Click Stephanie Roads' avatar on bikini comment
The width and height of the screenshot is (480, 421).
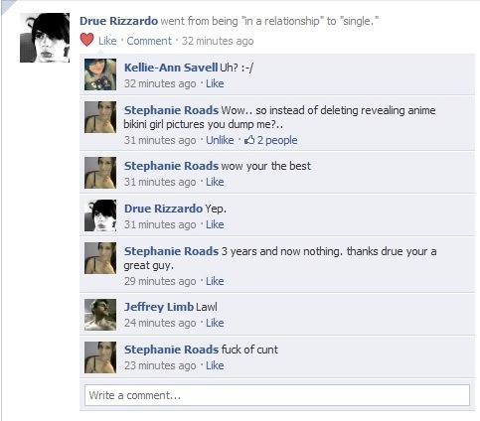pyautogui.click(x=100, y=117)
